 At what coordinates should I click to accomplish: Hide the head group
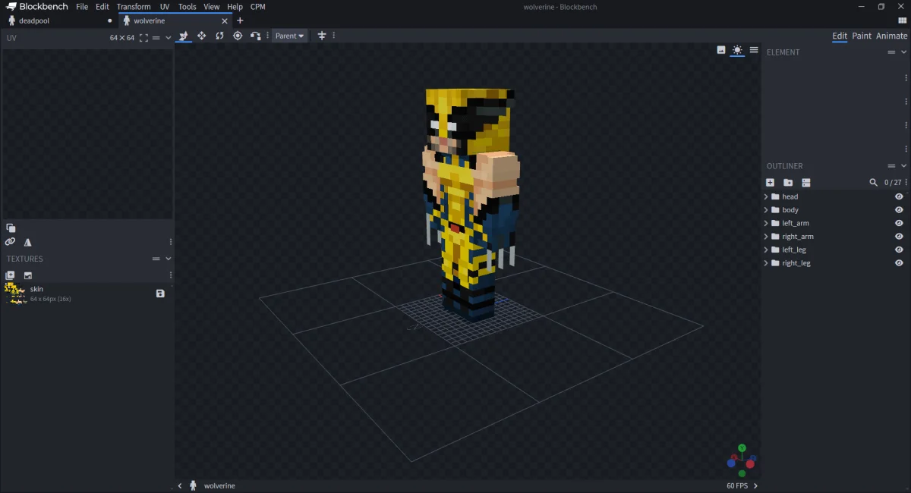pos(899,196)
